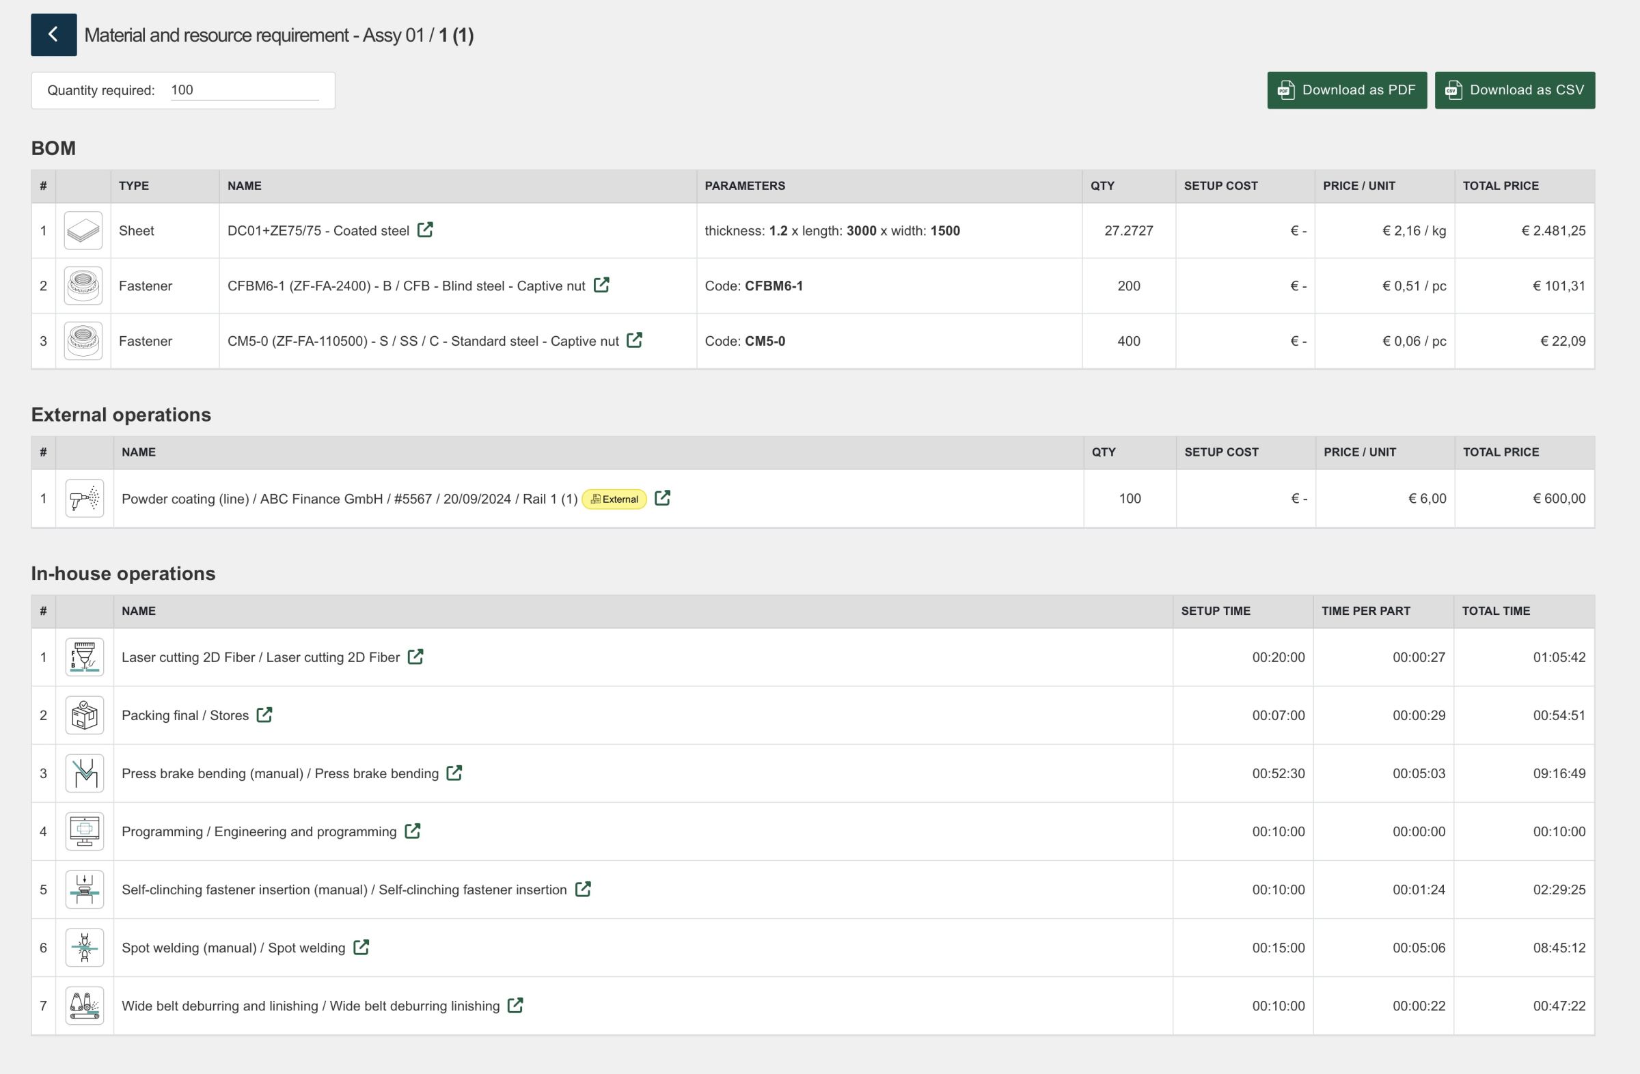Open external link for CM5-0 captive nut
The width and height of the screenshot is (1640, 1074).
click(x=634, y=340)
